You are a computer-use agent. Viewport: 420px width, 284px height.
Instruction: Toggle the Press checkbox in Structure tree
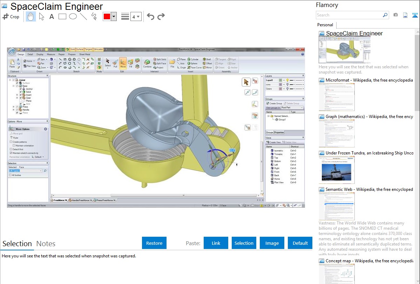[x=17, y=107]
